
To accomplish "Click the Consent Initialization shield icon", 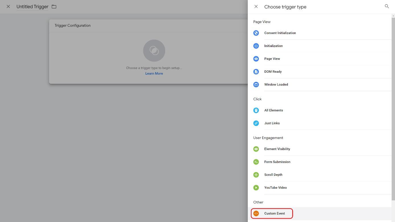I will click(256, 33).
